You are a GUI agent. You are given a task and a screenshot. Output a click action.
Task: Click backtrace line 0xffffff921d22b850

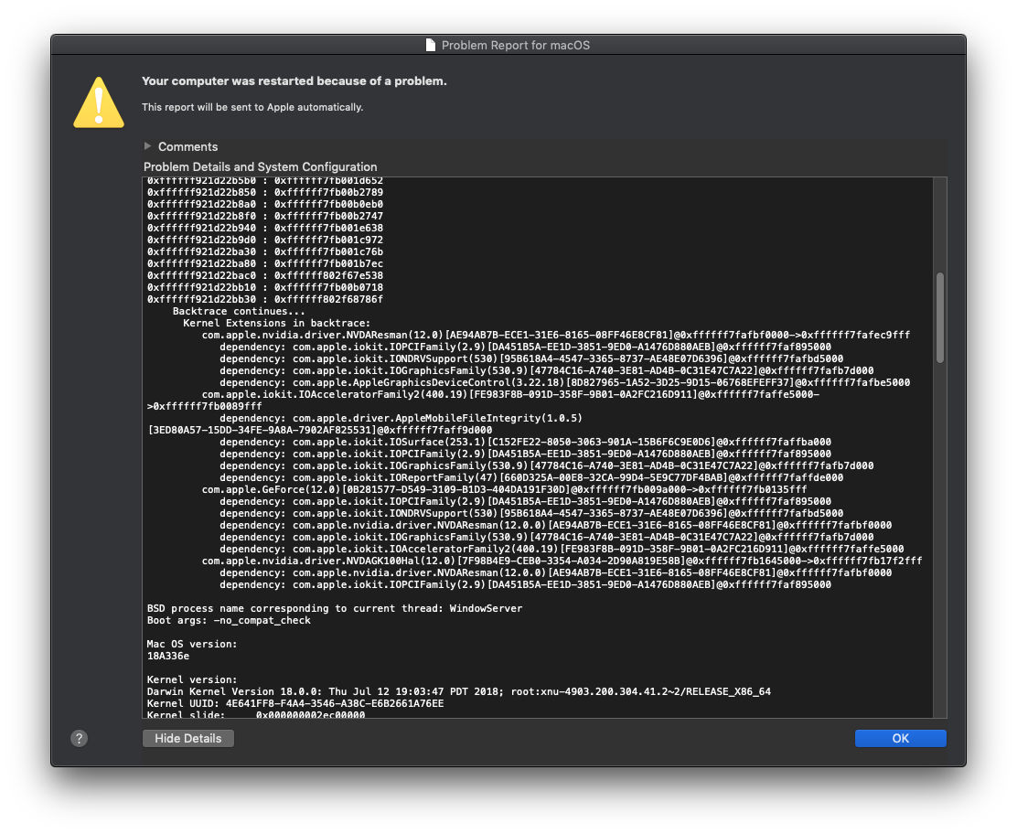pyautogui.click(x=265, y=192)
